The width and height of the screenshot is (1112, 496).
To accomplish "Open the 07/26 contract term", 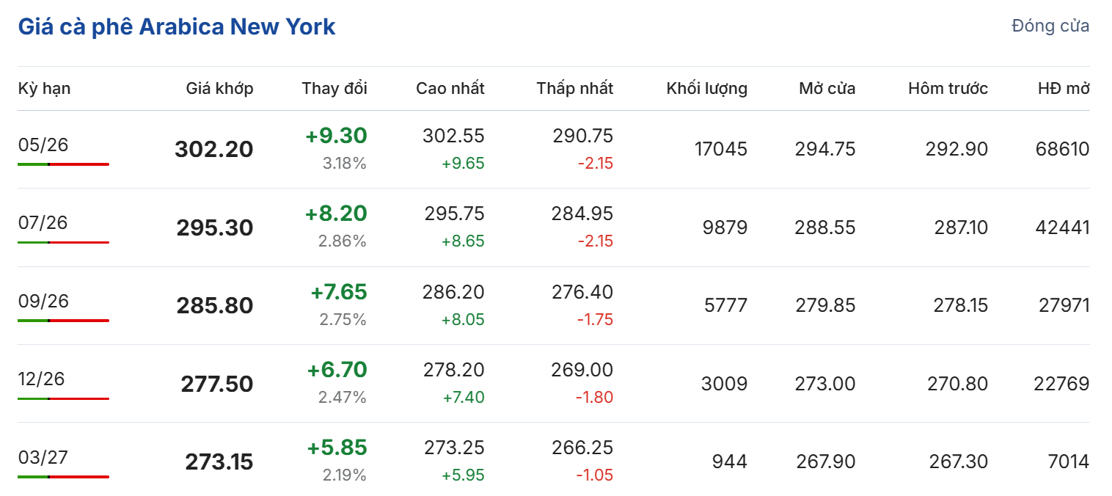I will point(43,222).
